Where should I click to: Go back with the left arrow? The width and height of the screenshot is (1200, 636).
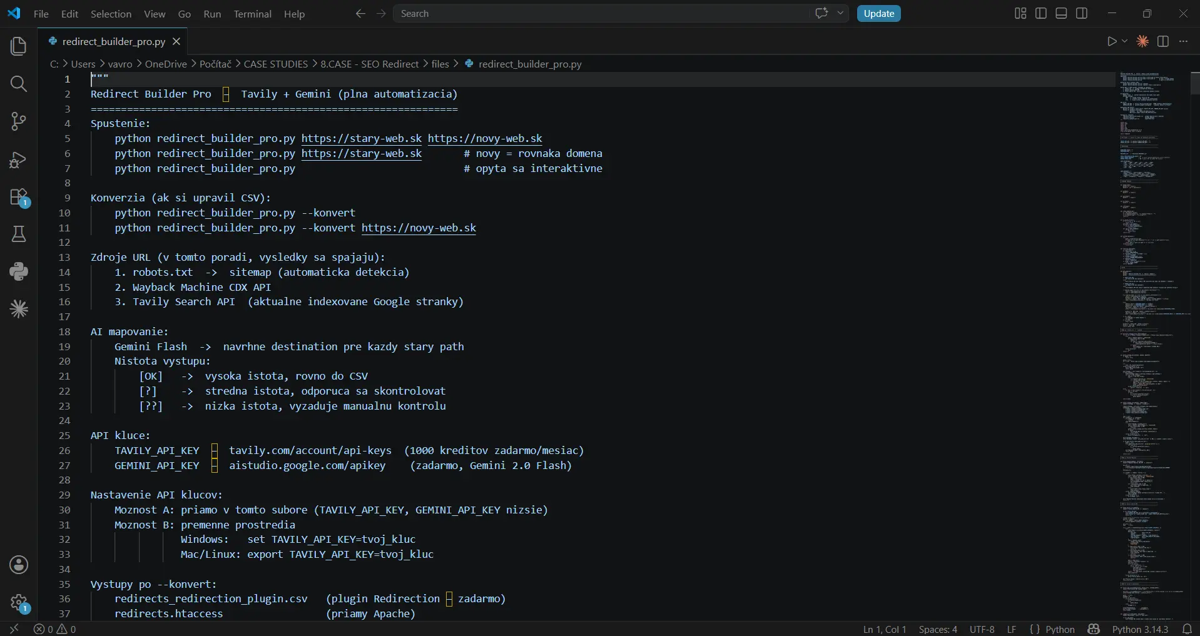click(360, 14)
